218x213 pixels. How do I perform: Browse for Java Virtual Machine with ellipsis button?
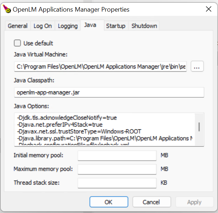tap(198, 66)
